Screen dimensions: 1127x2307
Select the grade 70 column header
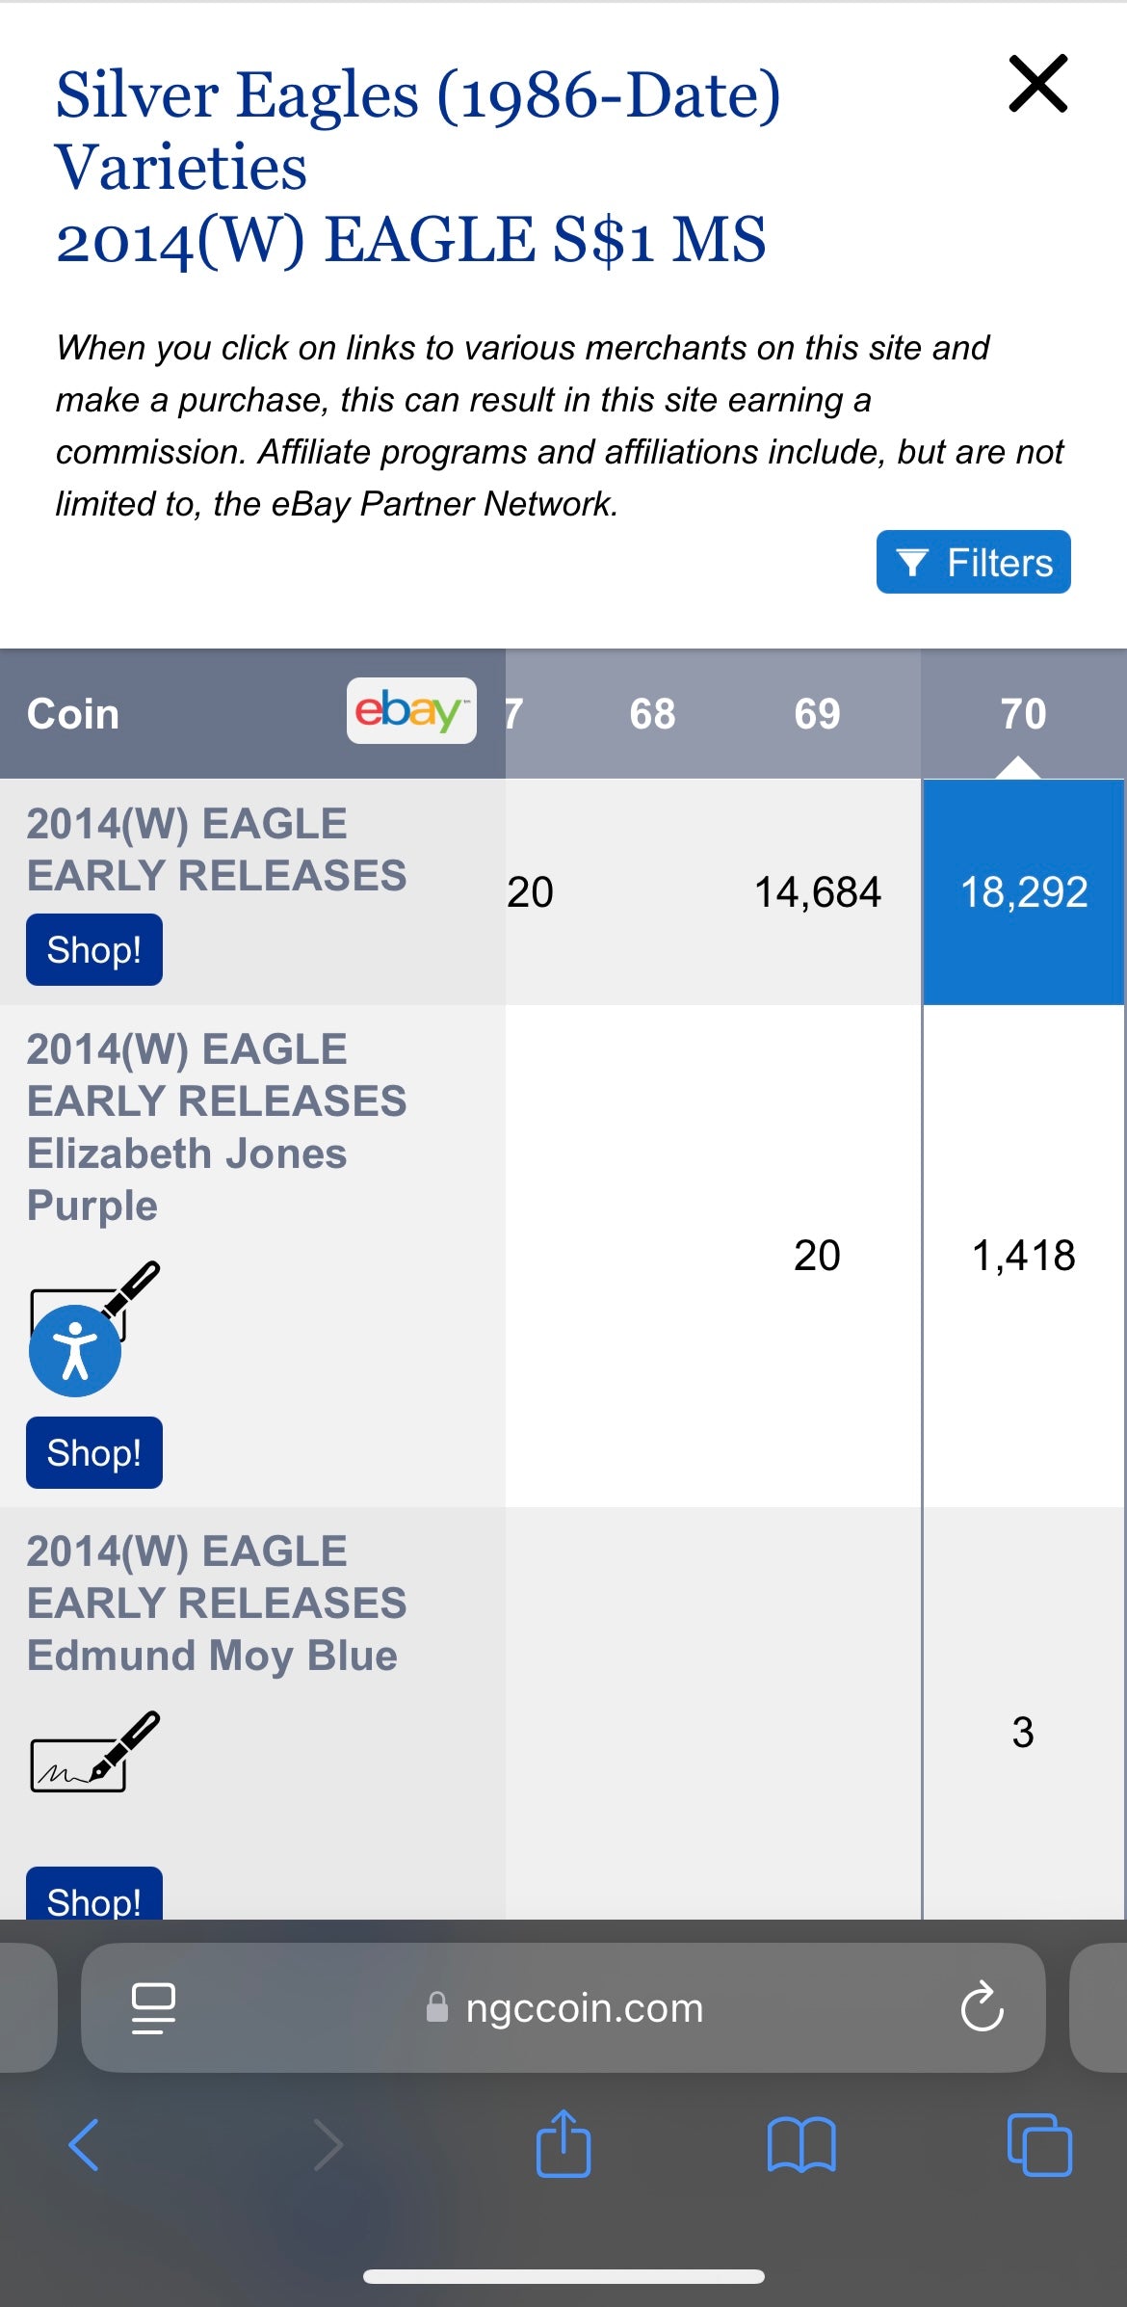1023,714
